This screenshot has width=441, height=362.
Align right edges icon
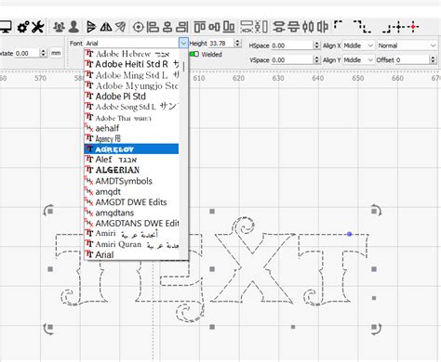click(182, 27)
